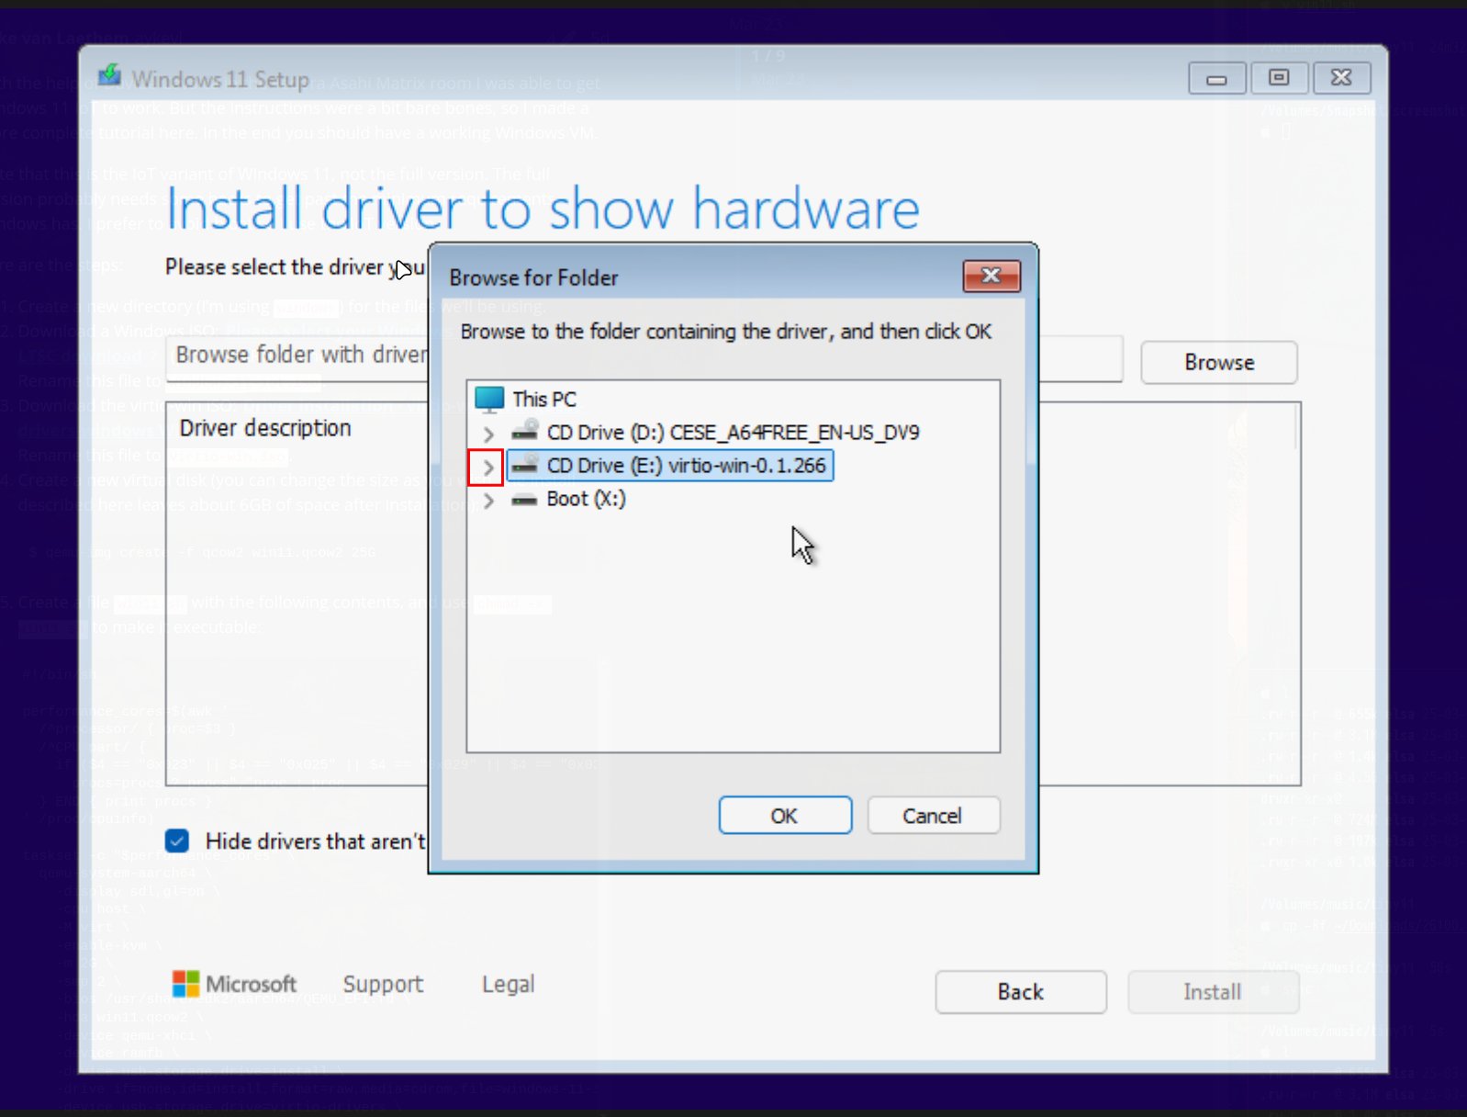Click the Back button in Setup
Screen dimensions: 1467x1117
point(1021,992)
